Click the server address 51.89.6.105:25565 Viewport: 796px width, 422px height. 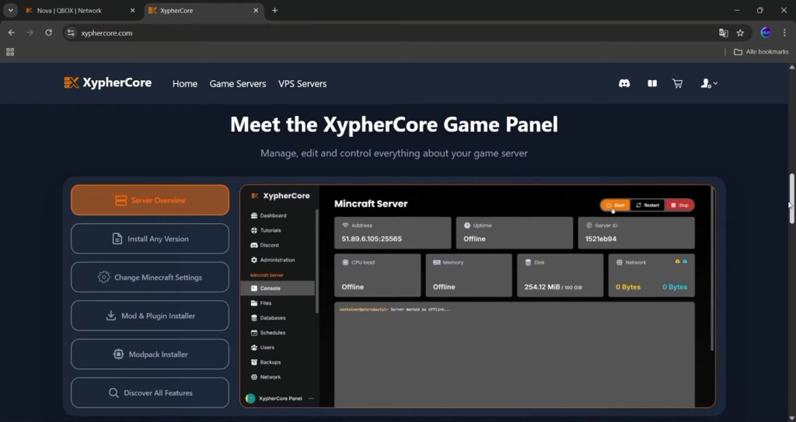point(372,239)
